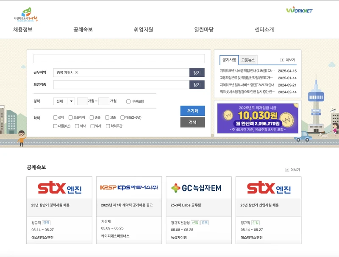The image size is (339, 257).
Task: Remove the 충북 제천시 location tag
Action: [77, 72]
